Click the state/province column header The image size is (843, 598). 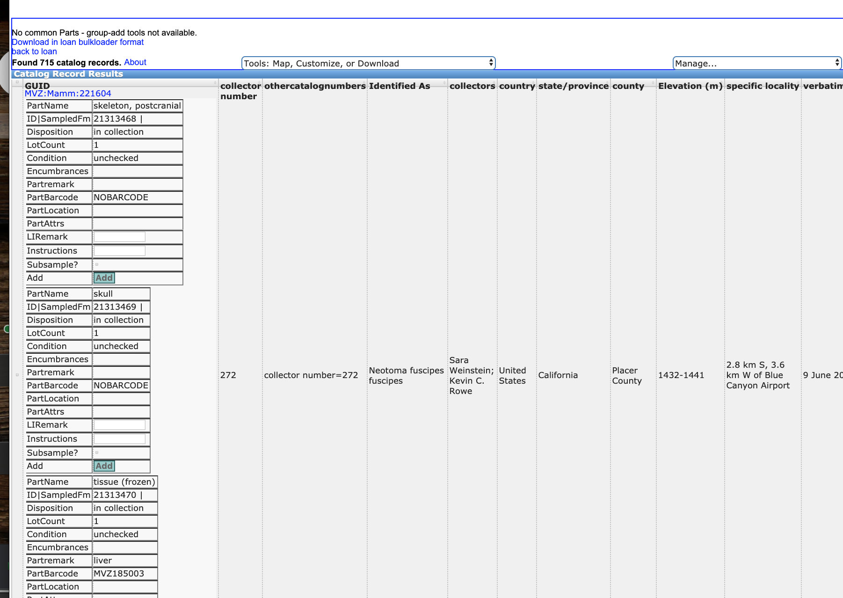[573, 86]
